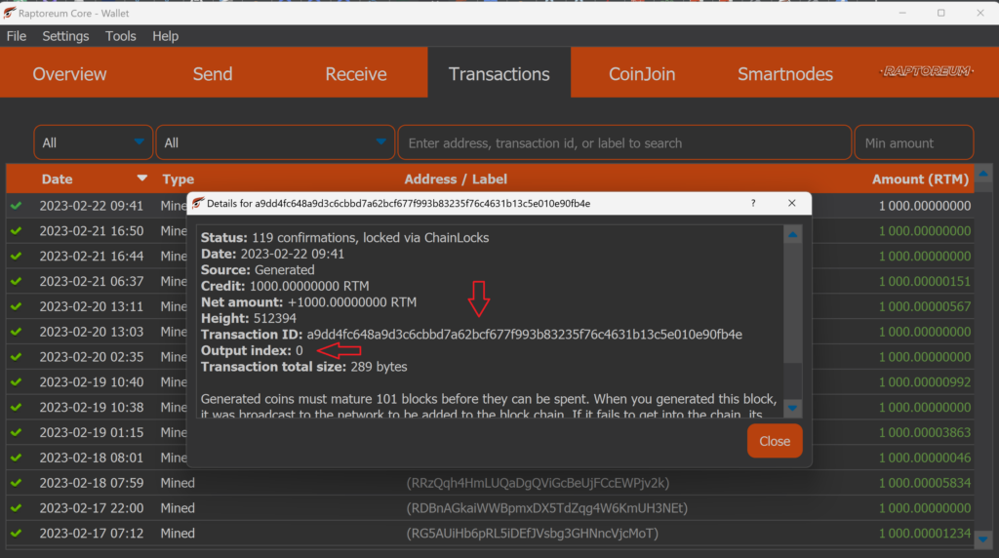
Task: Switch to the Overview tab
Action: click(x=69, y=74)
